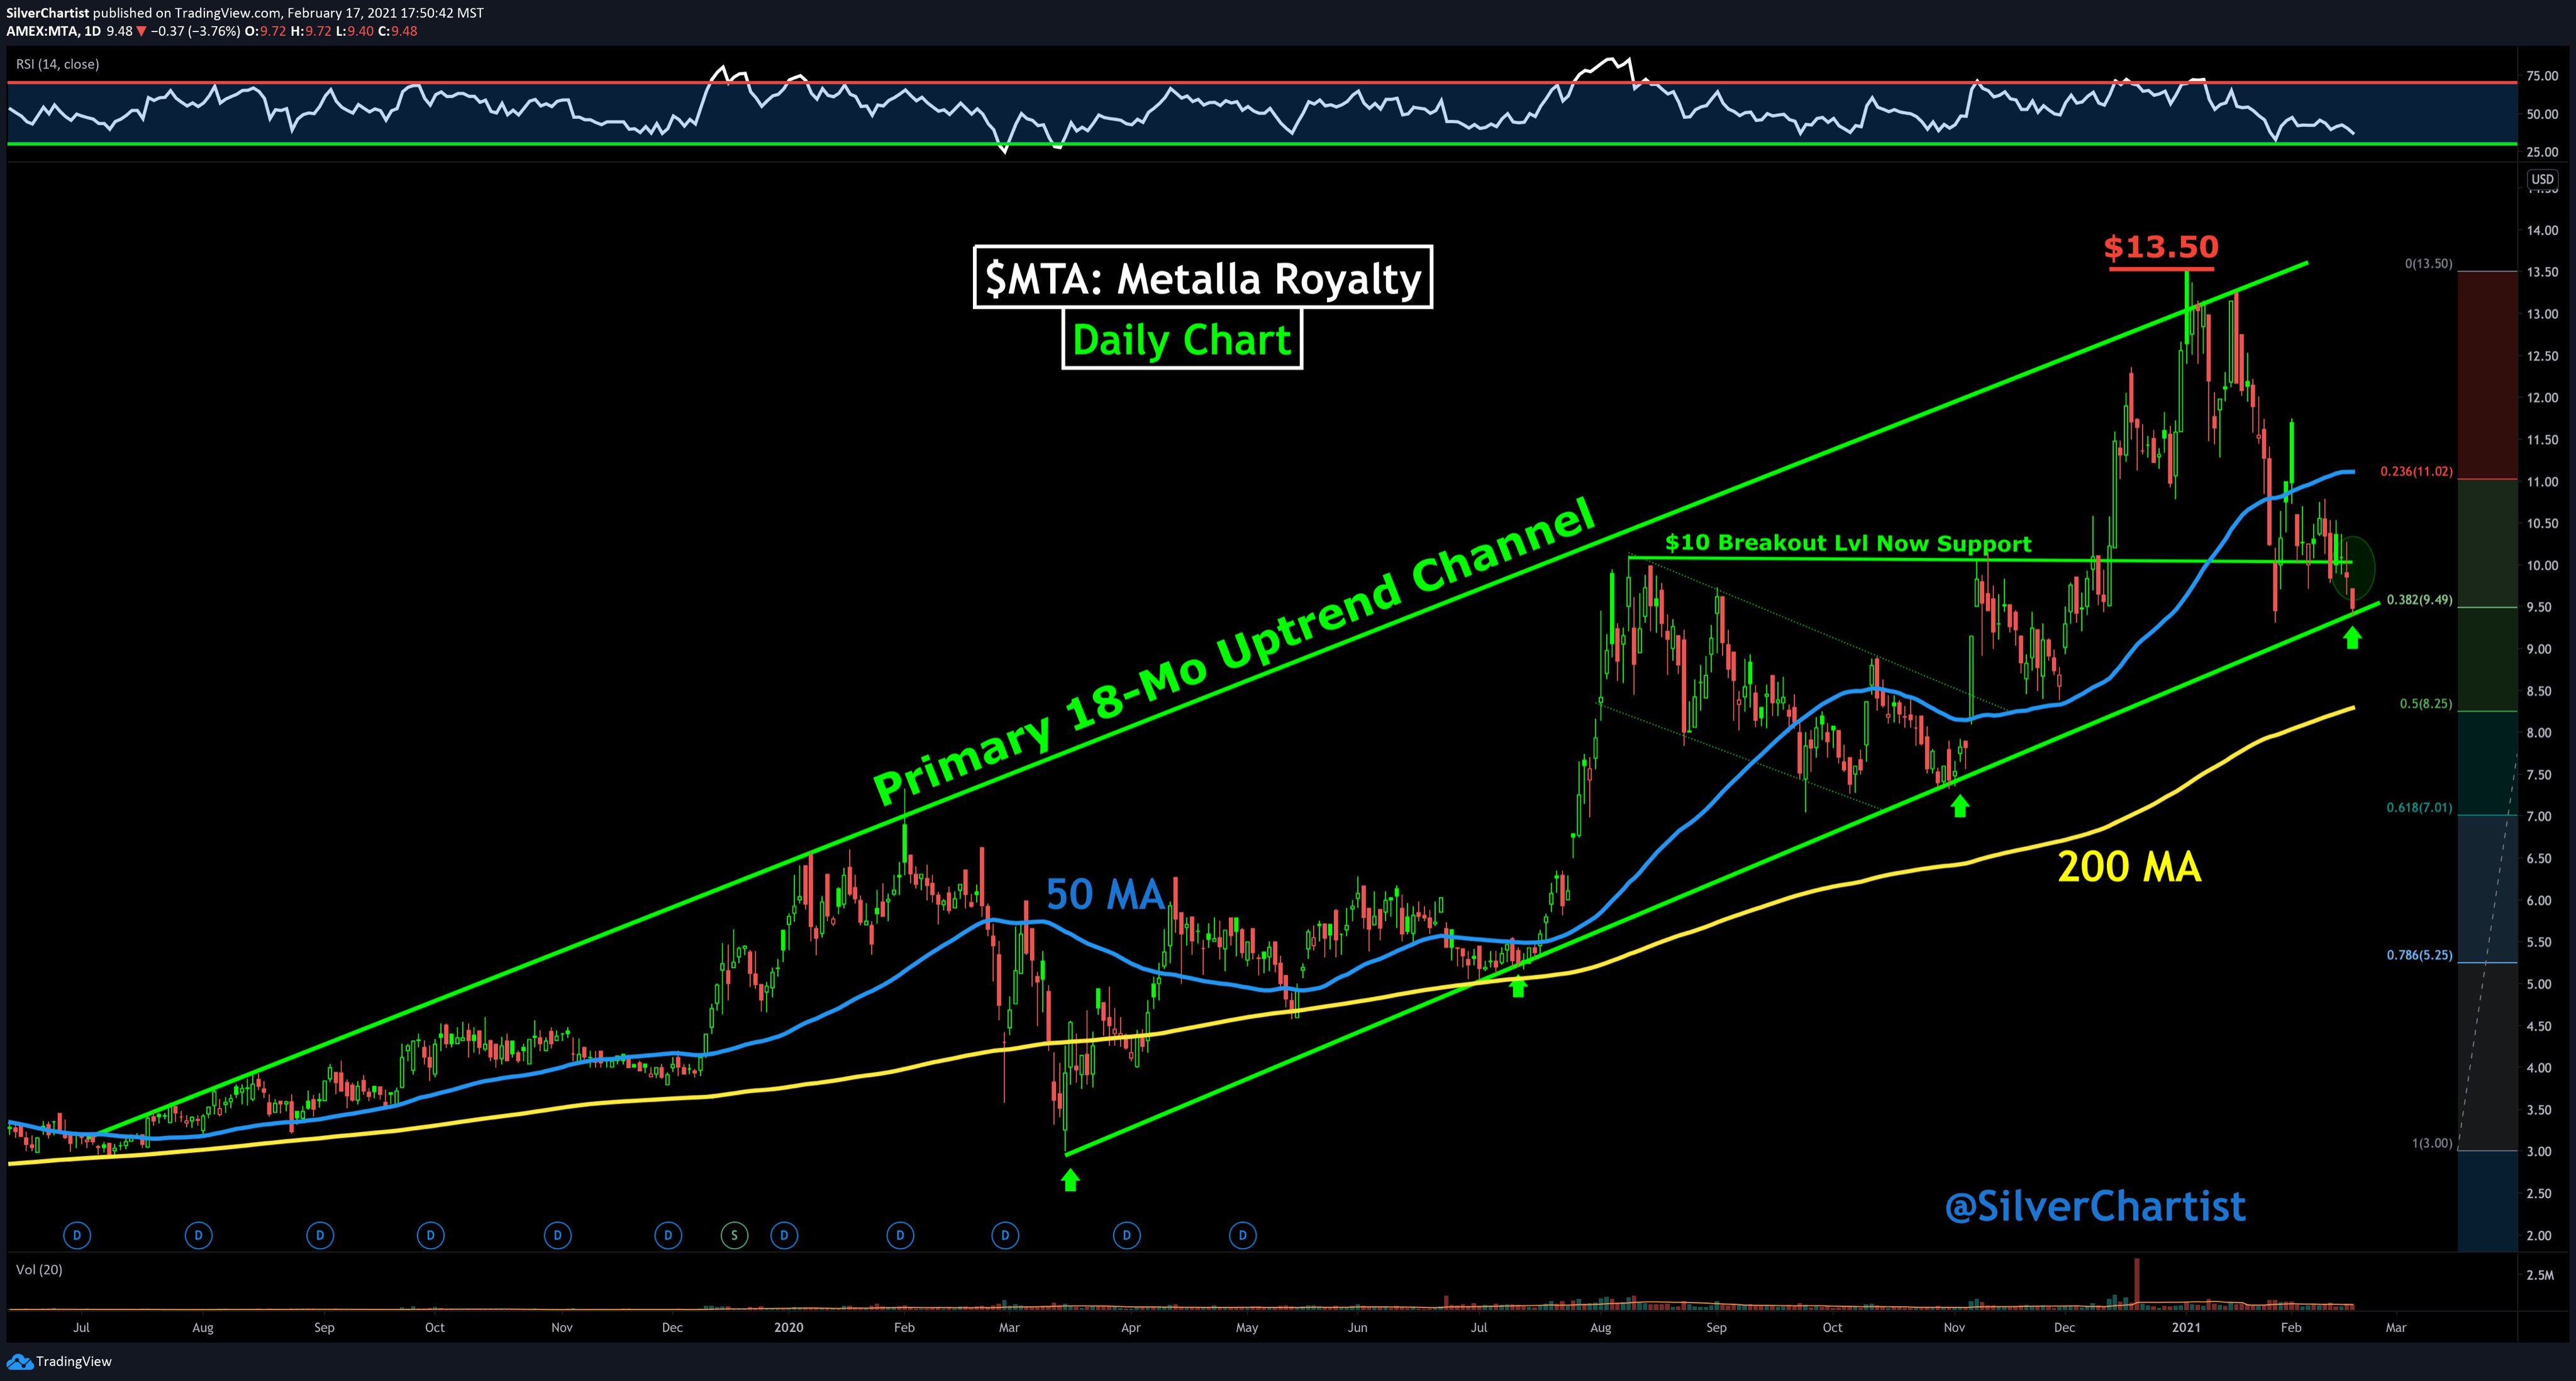Click the RSI (14, close) indicator label
The height and width of the screenshot is (1381, 2576).
pyautogui.click(x=57, y=64)
